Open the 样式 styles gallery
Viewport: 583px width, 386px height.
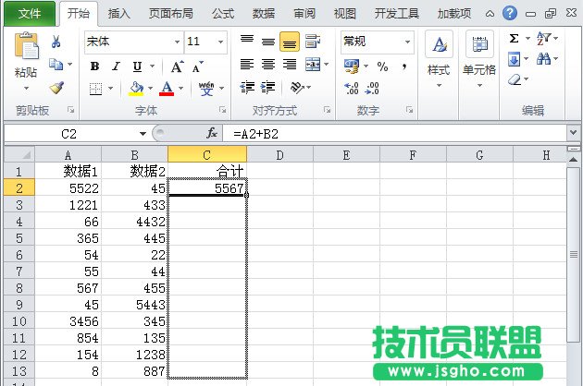click(439, 59)
